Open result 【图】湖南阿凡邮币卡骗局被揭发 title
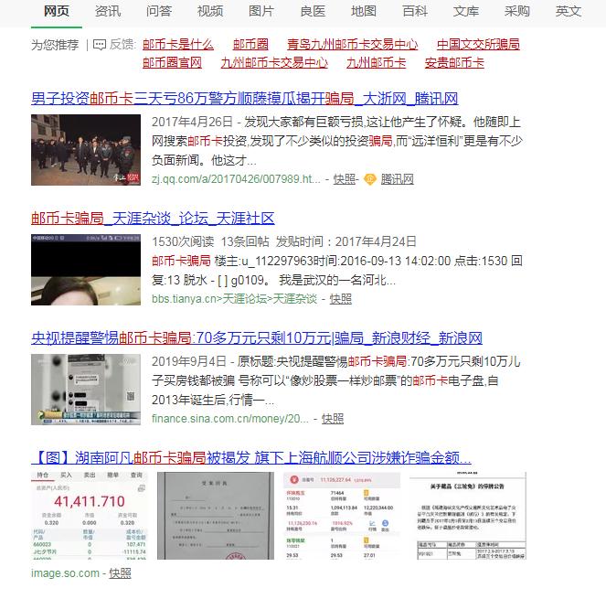 (x=251, y=458)
